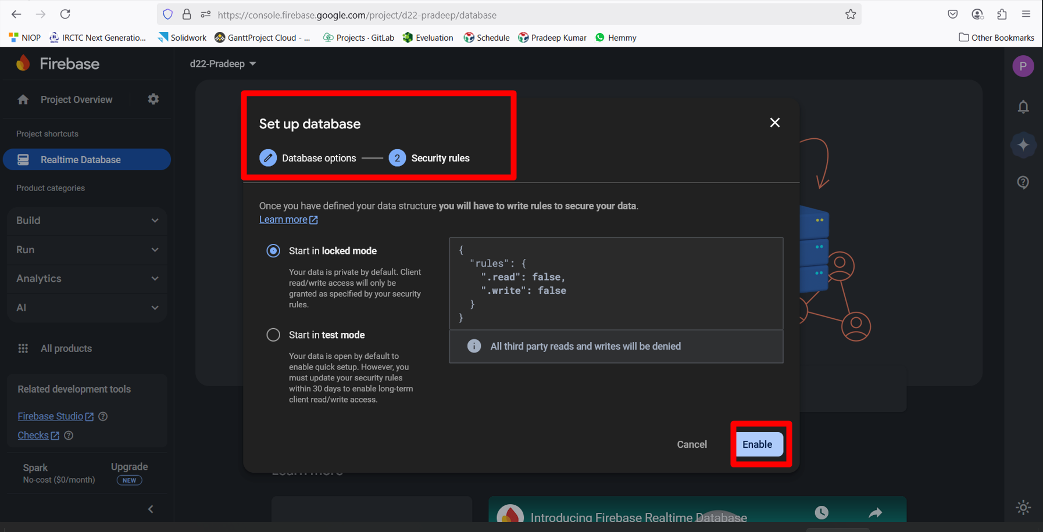Click Cancel in the dialog
This screenshot has height=532, width=1043.
[692, 444]
